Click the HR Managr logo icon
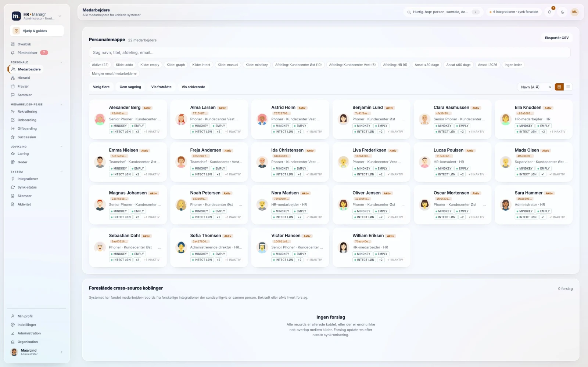588x367 pixels. [16, 16]
